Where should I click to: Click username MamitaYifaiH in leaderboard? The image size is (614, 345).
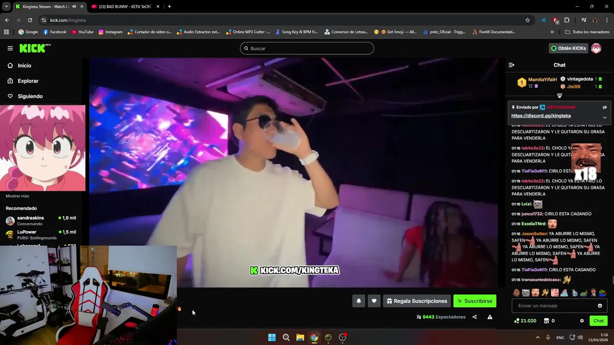click(543, 80)
